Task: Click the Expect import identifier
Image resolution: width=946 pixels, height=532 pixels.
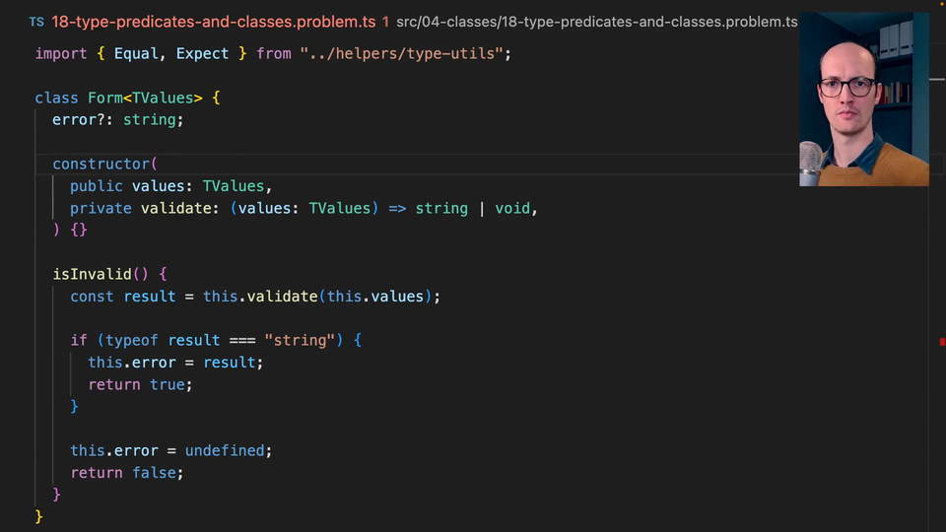Action: click(x=202, y=54)
